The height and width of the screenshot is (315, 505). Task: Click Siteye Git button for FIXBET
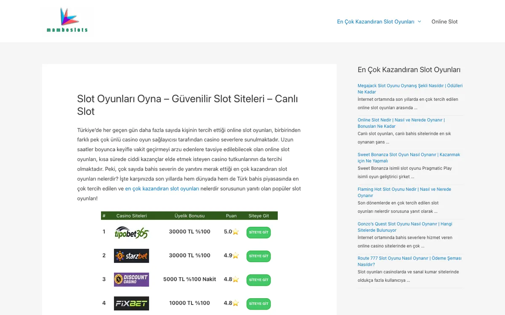[x=258, y=304]
